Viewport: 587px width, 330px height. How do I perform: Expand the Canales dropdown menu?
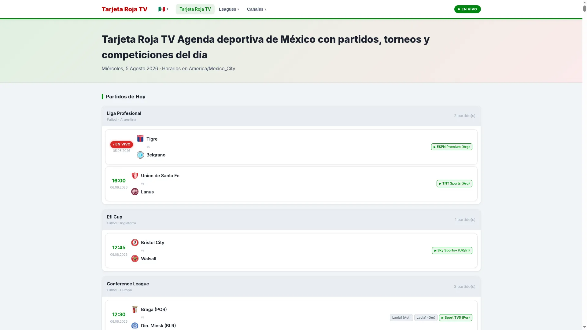[x=257, y=9]
